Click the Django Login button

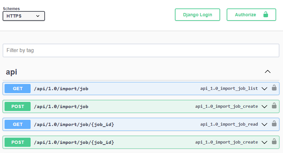click(x=197, y=15)
